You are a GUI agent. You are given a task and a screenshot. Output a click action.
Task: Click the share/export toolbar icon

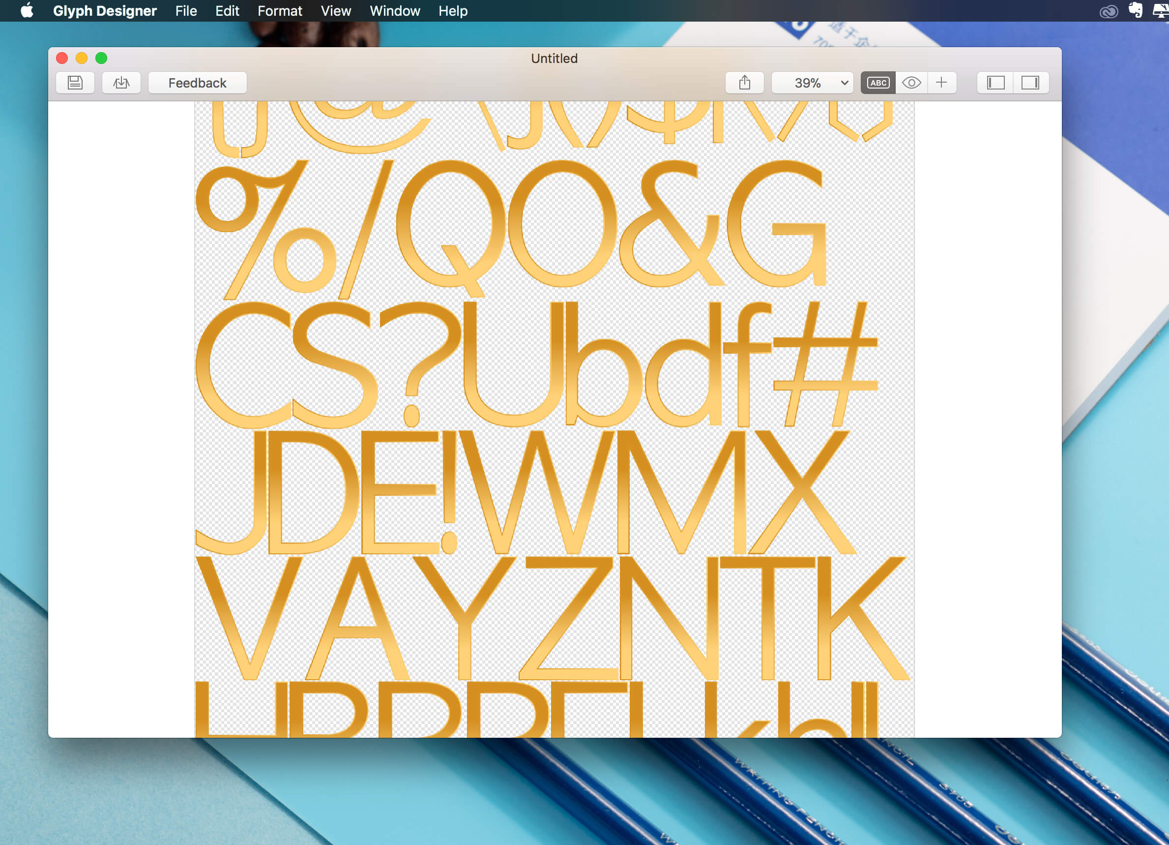[x=744, y=83]
